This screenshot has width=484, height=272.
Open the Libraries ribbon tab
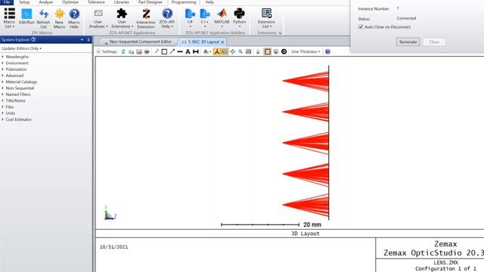121,2
